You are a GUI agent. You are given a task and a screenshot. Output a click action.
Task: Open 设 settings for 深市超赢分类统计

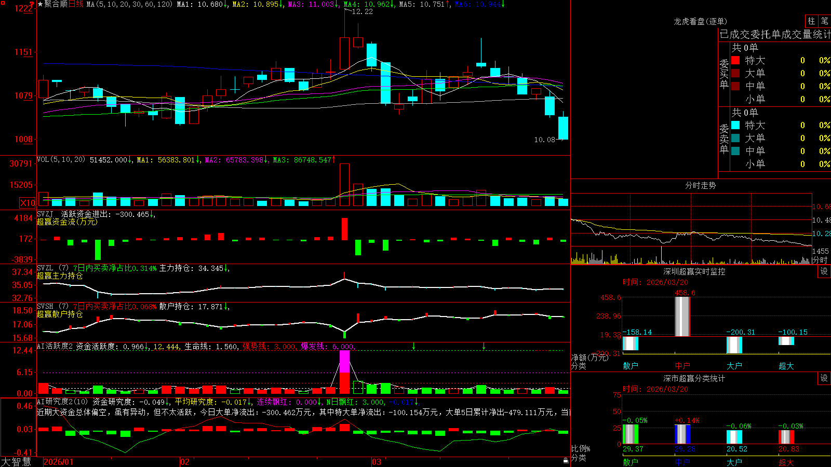(824, 378)
